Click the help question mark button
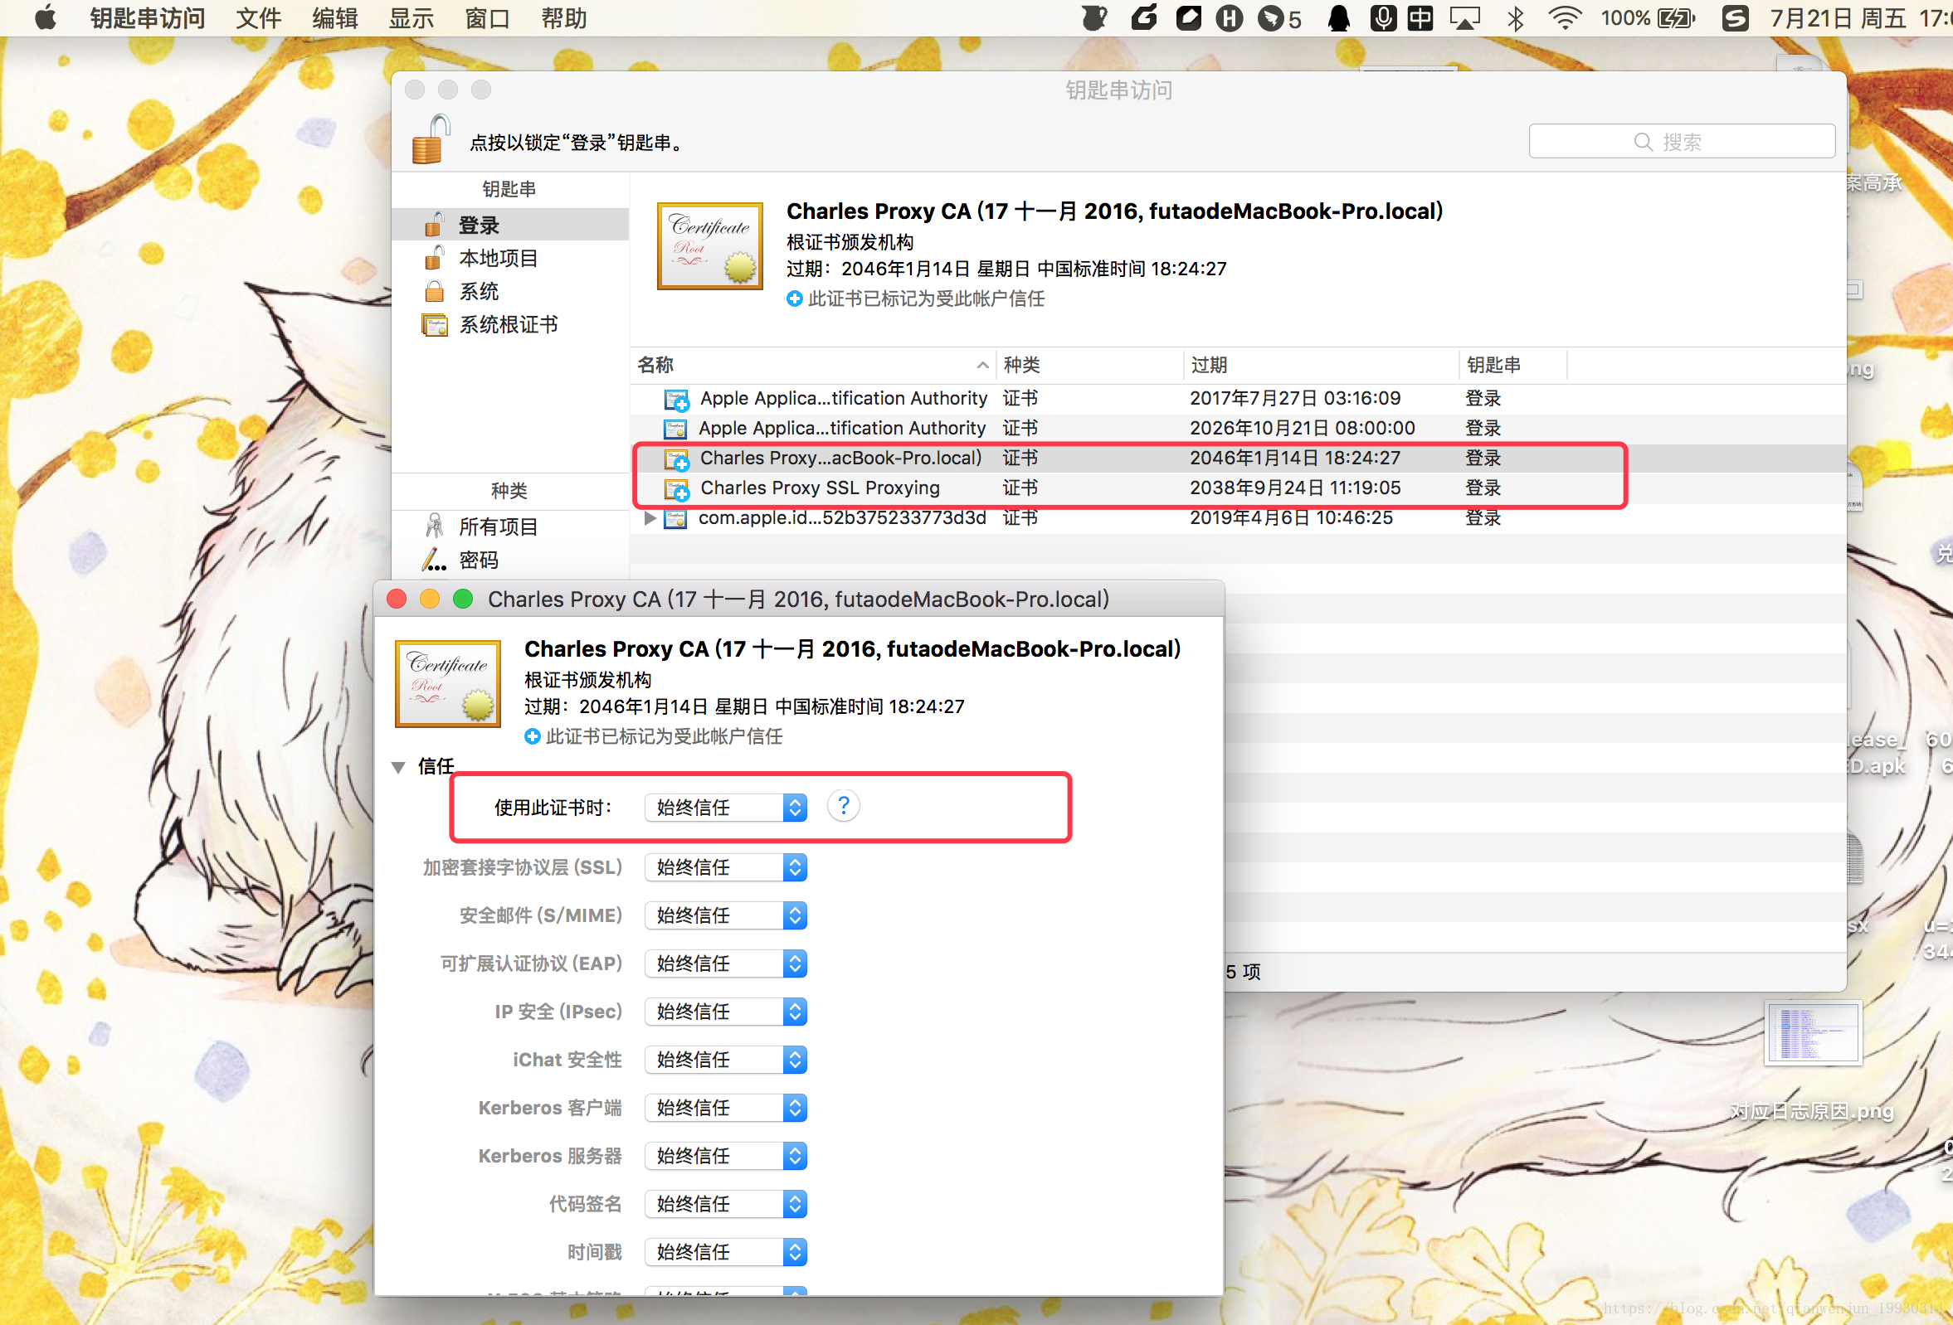The image size is (1953, 1325). [x=844, y=806]
